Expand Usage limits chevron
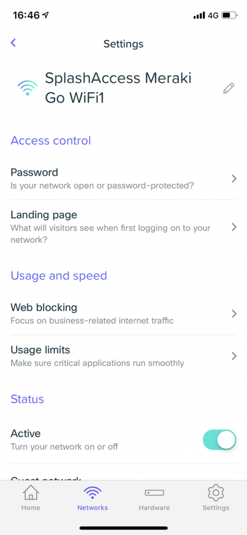The image size is (247, 535). click(x=234, y=356)
